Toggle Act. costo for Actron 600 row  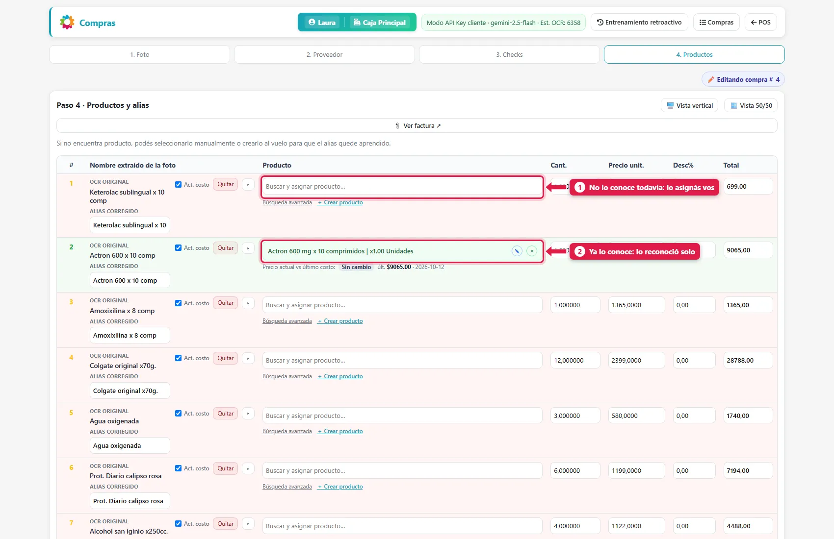(x=178, y=248)
